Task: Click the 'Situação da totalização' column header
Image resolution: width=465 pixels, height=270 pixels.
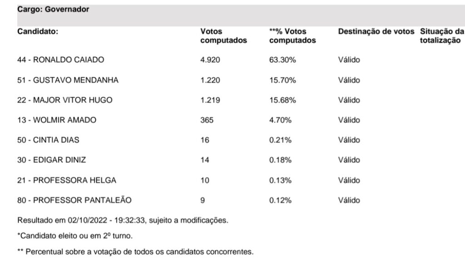Action: [442, 36]
